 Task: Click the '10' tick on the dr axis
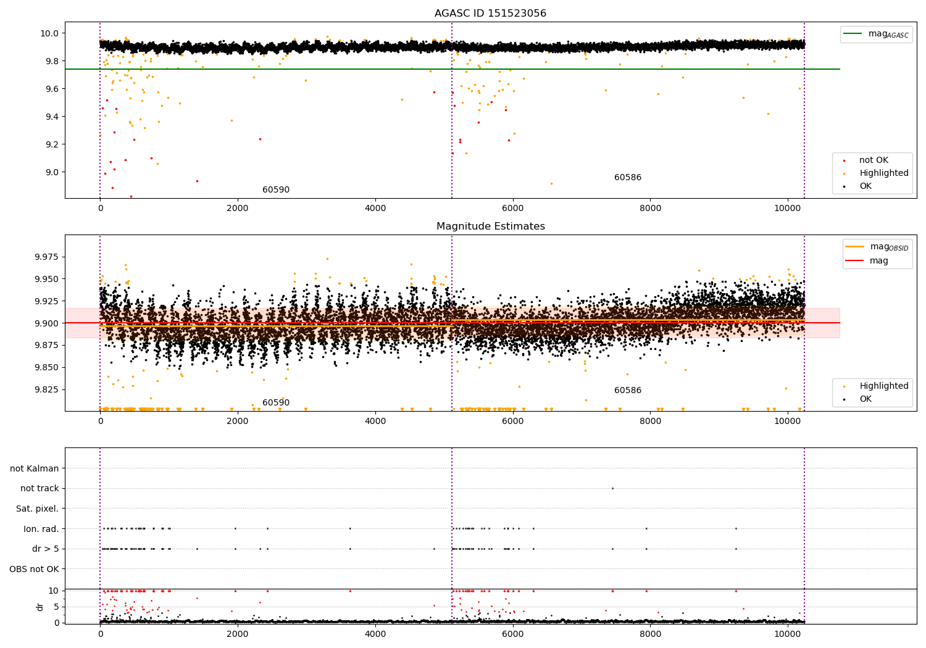(54, 591)
